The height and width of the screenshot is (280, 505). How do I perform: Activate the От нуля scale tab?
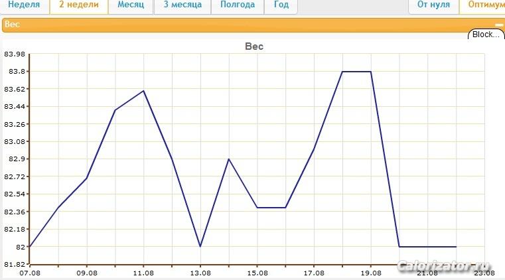pyautogui.click(x=433, y=5)
